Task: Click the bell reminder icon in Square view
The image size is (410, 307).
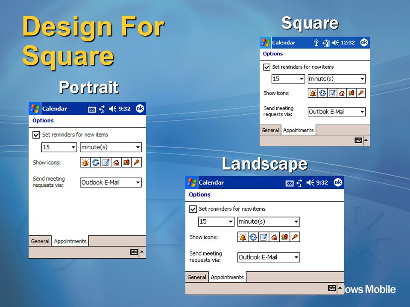Action: 313,93
